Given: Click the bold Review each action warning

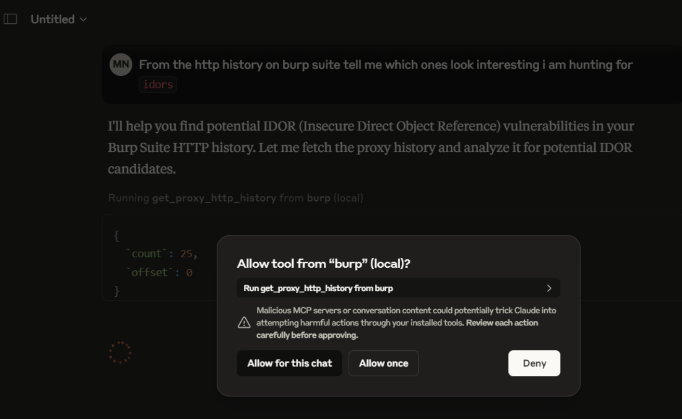Looking at the screenshot, I should [397, 329].
